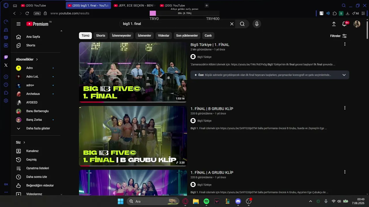Play the 1:53:16 Big Five 1. Final thumbnail

133,72
